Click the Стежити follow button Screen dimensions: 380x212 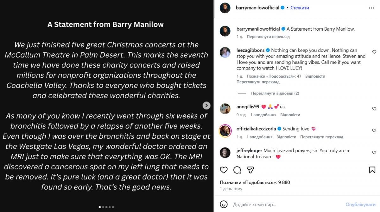click(300, 8)
